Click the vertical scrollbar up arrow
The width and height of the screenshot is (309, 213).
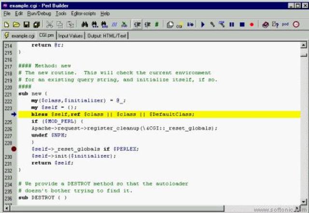pos(304,45)
